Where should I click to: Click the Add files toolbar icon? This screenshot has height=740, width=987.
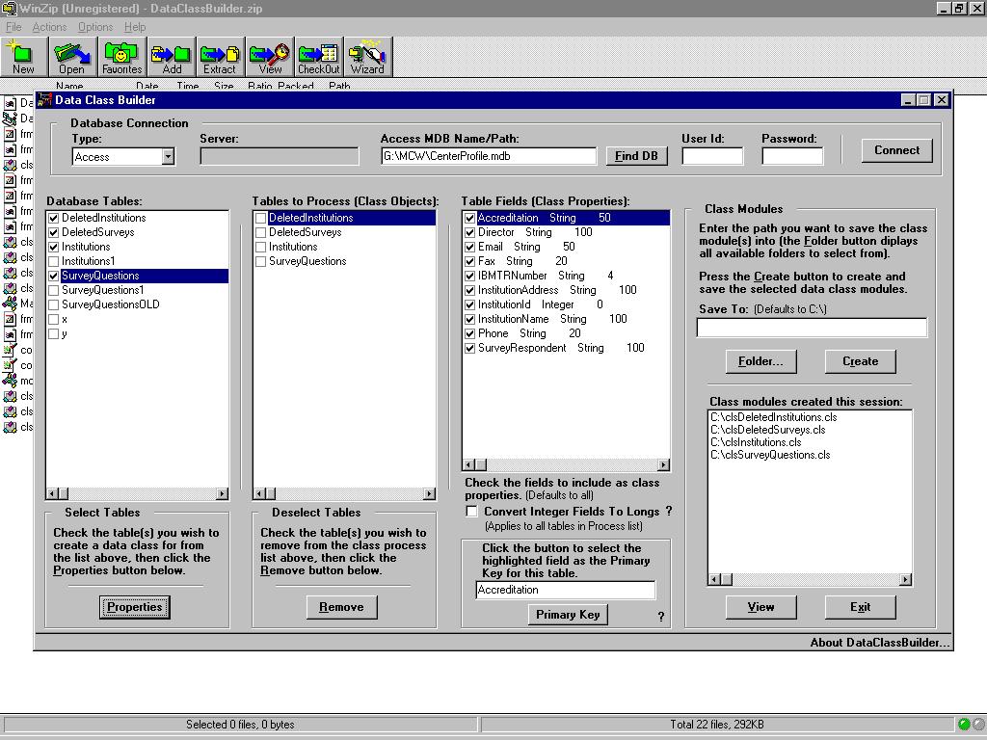(172, 57)
